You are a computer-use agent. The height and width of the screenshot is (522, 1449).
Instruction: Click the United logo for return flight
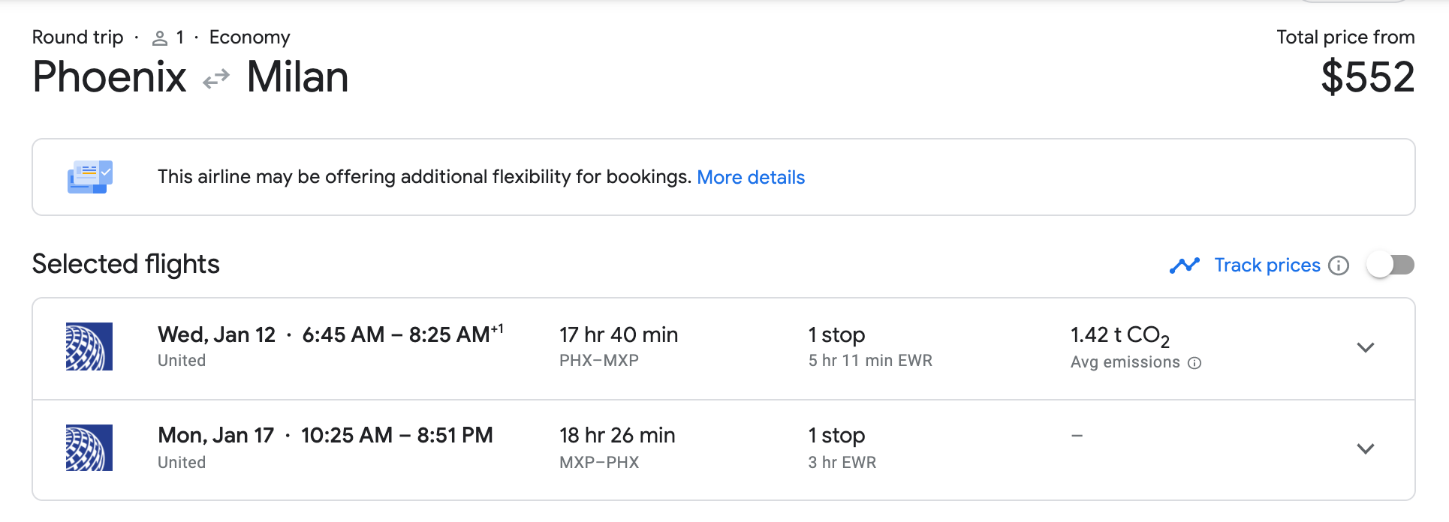click(89, 448)
